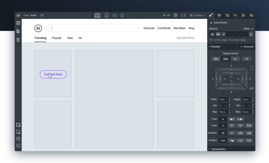This screenshot has width=269, height=163.
Task: Toggle the Advanced position switch
Action: 246,47
